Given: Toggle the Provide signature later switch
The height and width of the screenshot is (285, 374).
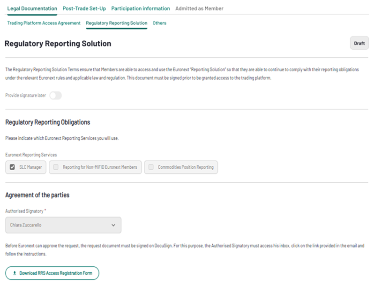Looking at the screenshot, I should click(x=56, y=96).
